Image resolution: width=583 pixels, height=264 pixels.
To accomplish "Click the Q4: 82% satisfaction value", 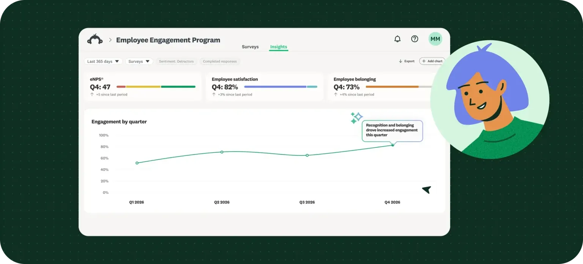I will (x=225, y=87).
